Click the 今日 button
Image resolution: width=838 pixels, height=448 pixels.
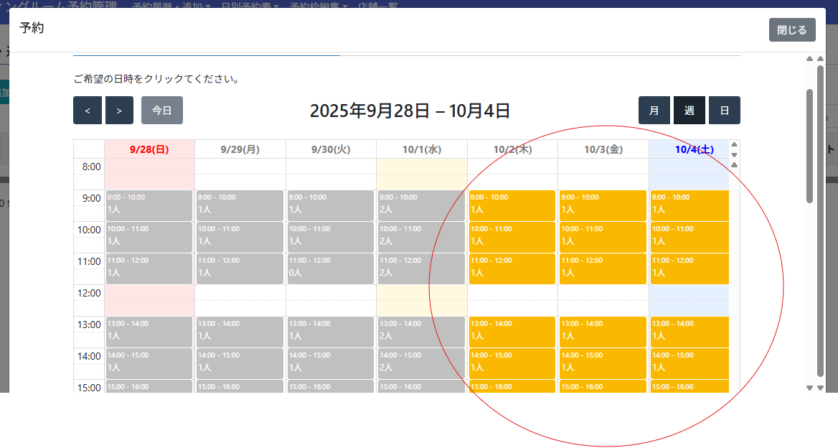[162, 111]
